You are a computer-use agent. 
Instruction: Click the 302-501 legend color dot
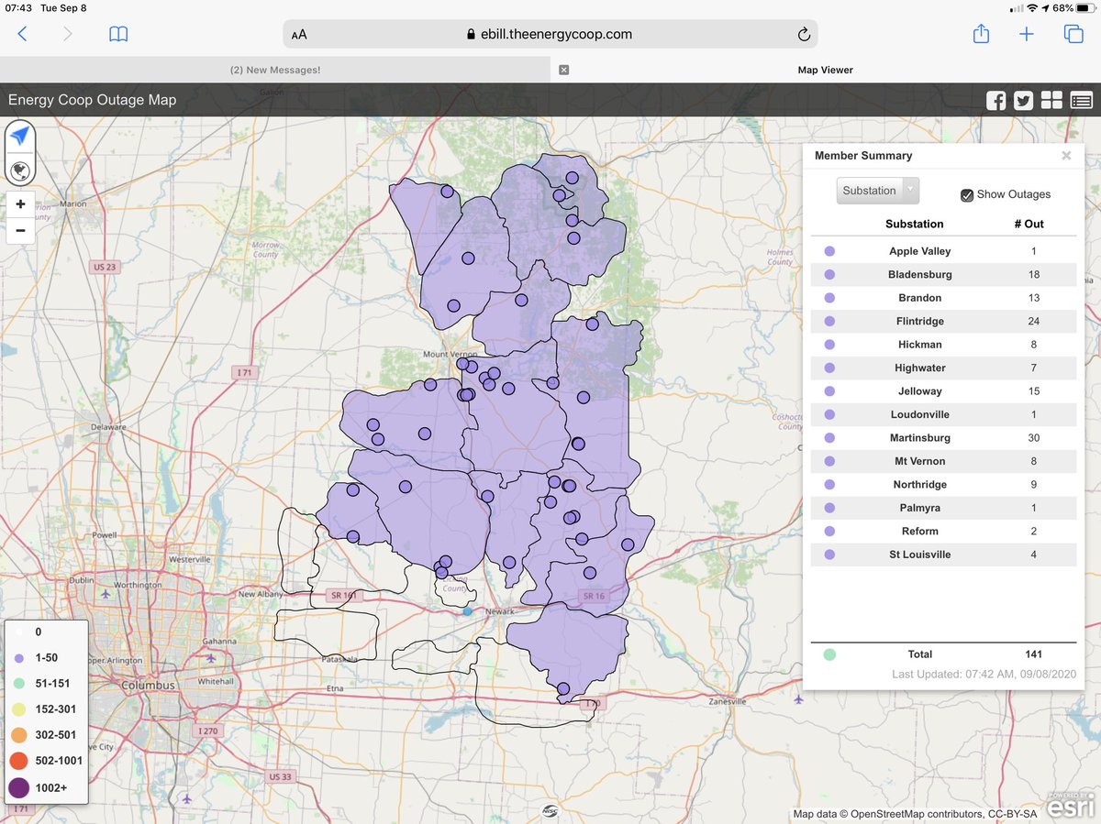(18, 735)
